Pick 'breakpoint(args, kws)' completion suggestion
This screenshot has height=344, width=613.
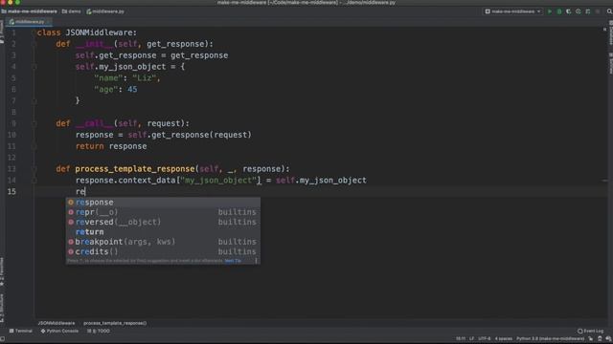click(x=163, y=242)
